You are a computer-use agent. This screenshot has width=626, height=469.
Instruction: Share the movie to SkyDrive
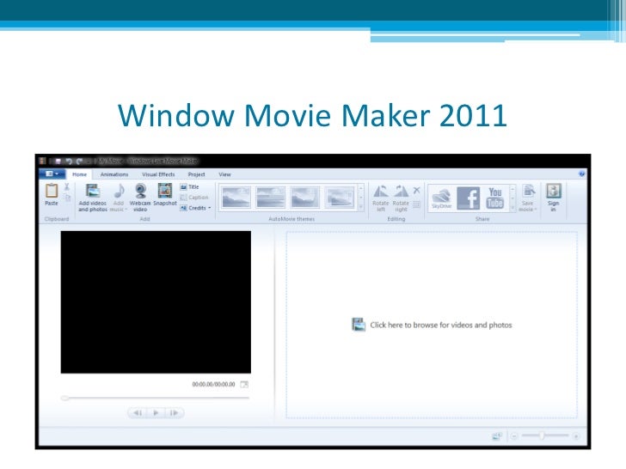pos(442,198)
